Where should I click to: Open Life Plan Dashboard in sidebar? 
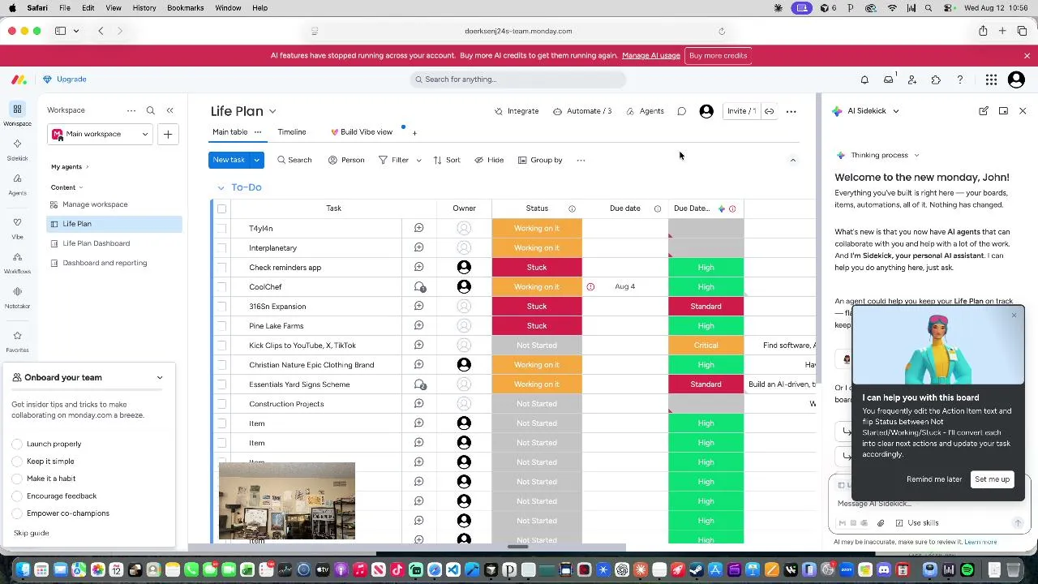[97, 243]
